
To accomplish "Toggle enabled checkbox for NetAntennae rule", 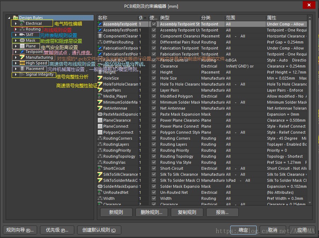I will (154, 108).
